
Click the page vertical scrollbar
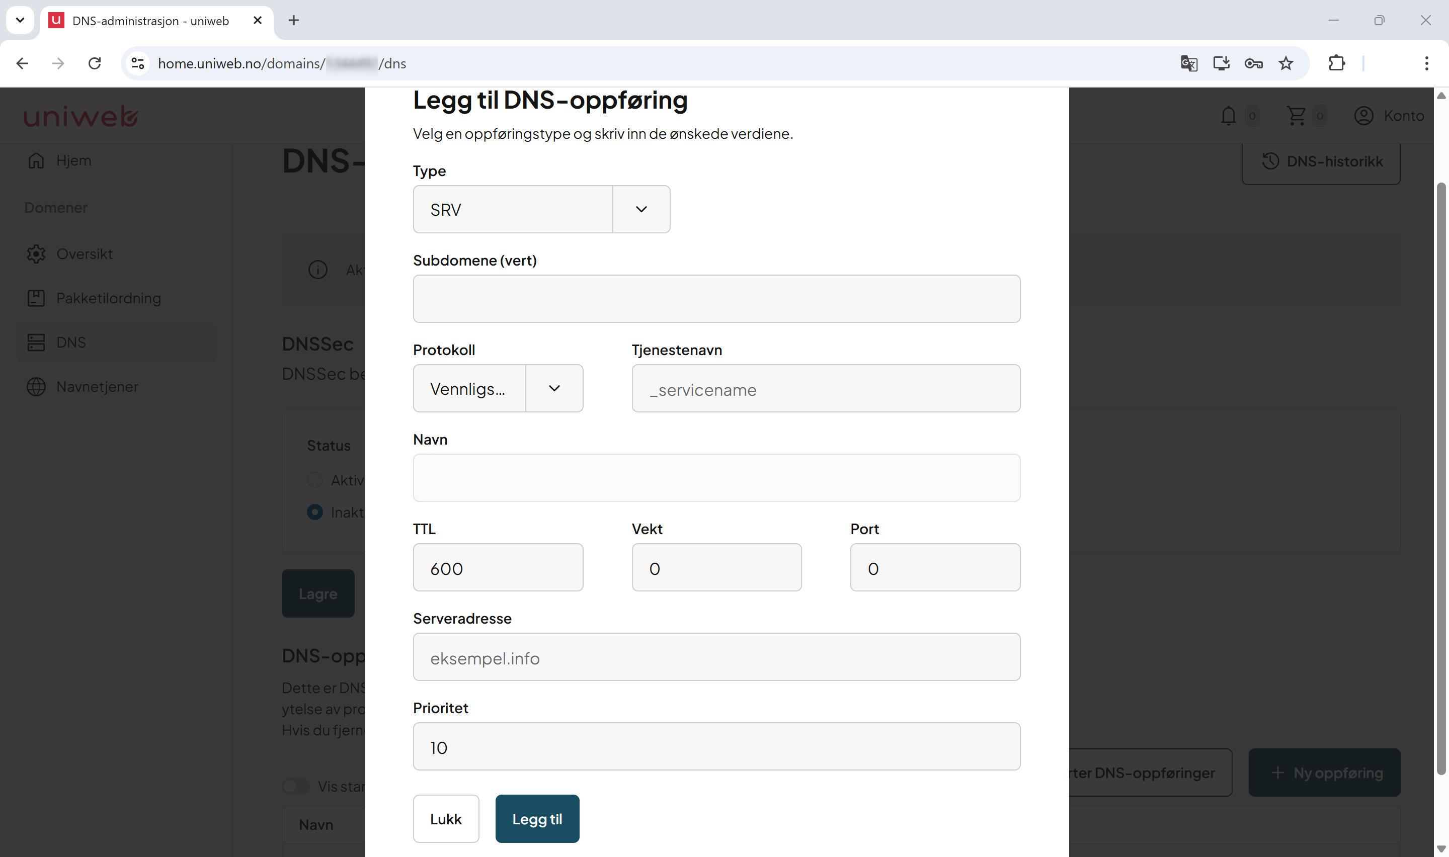click(x=1441, y=478)
